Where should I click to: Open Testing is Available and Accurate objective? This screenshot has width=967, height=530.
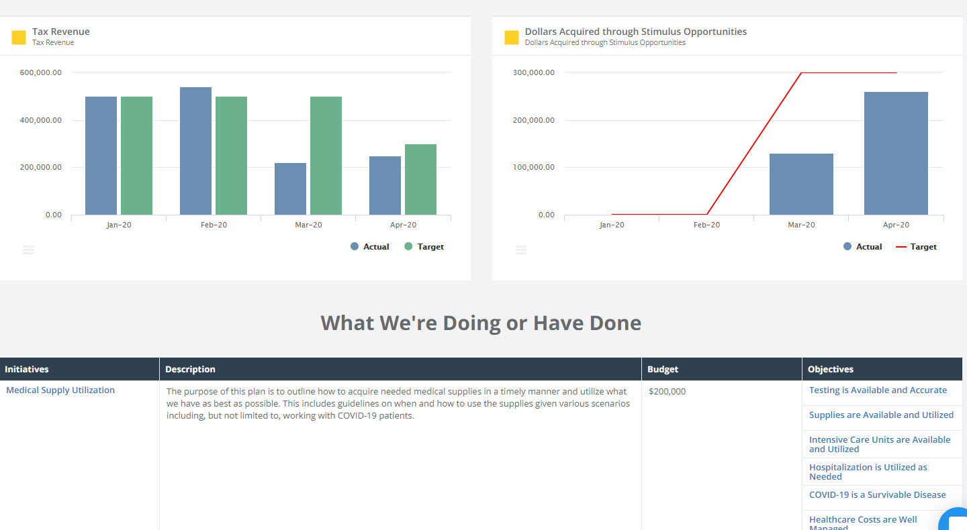click(878, 390)
